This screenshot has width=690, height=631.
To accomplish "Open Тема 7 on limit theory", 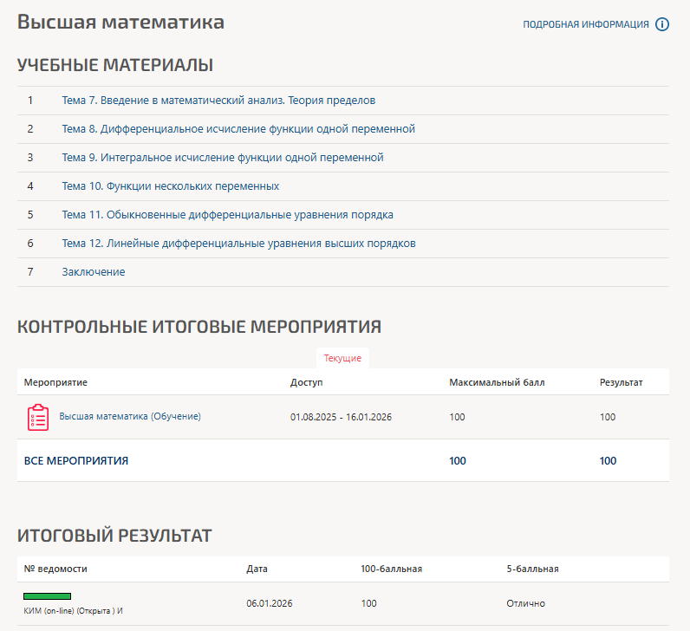I will click(218, 101).
